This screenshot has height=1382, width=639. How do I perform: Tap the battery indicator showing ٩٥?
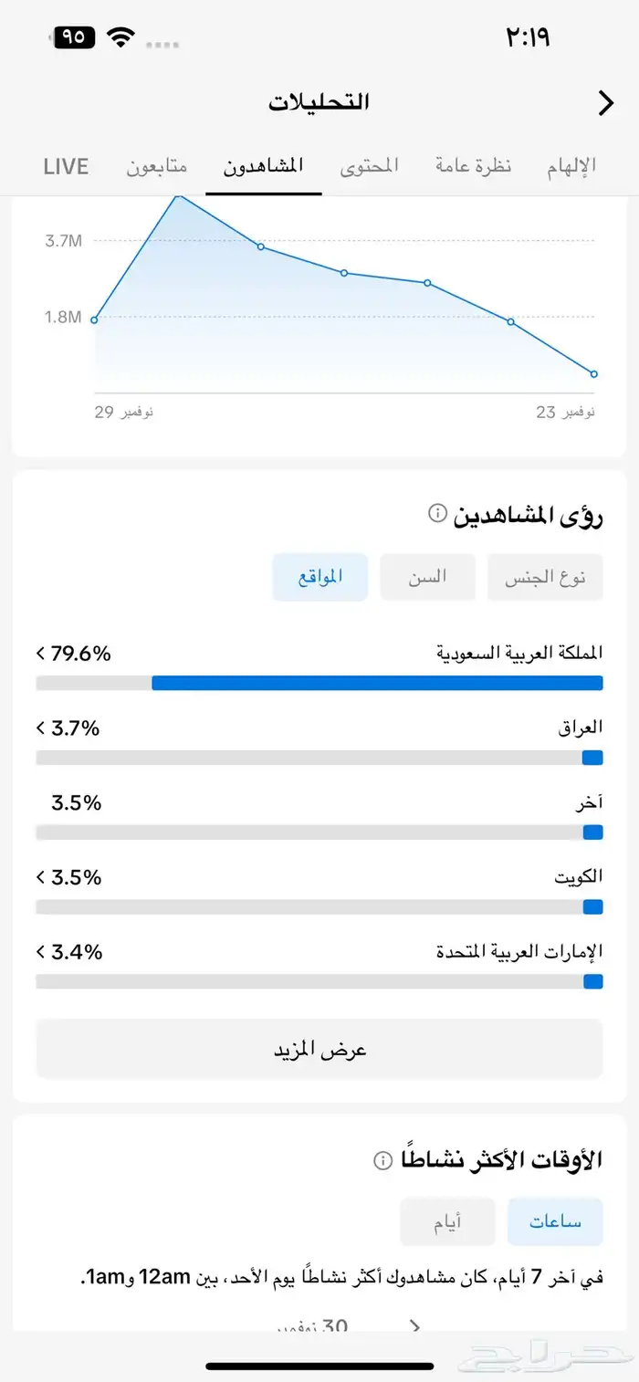[71, 37]
